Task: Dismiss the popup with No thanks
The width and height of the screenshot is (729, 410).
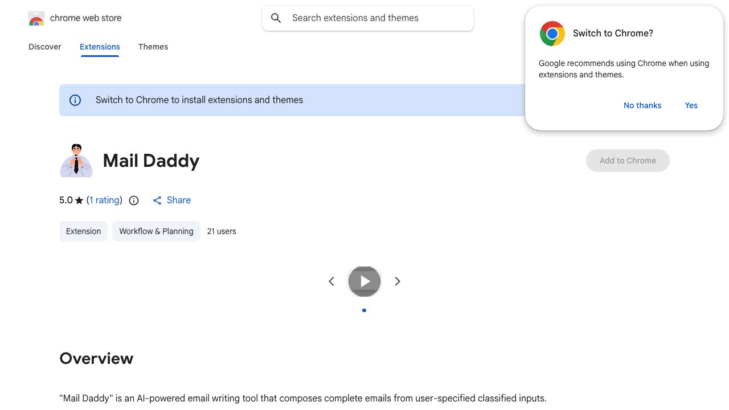Action: pos(642,105)
